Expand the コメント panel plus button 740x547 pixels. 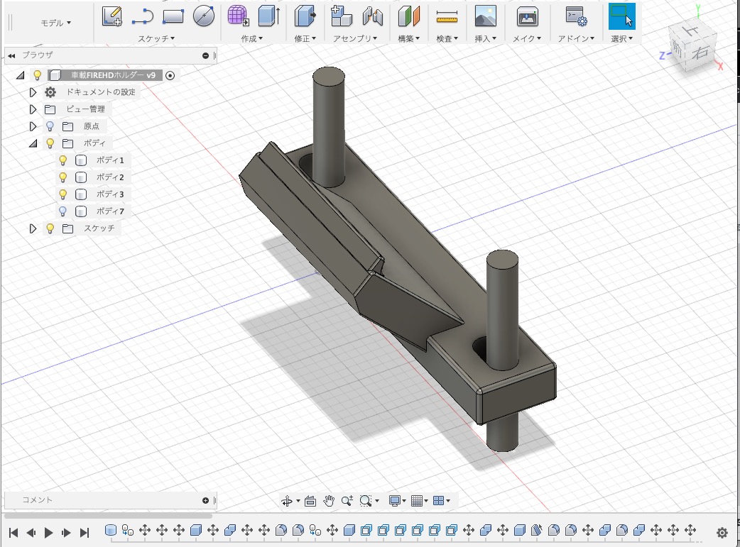point(205,500)
